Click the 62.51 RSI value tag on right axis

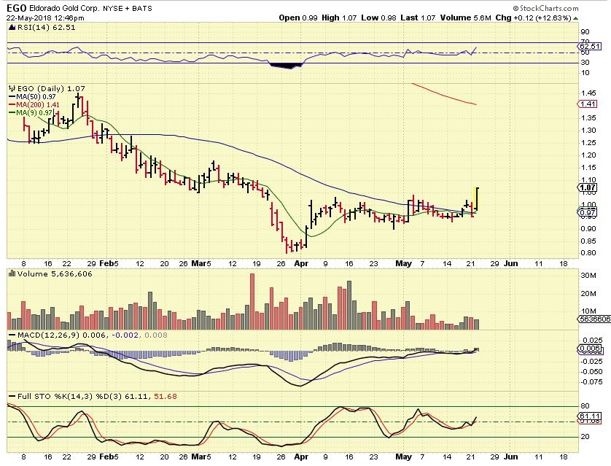click(587, 45)
